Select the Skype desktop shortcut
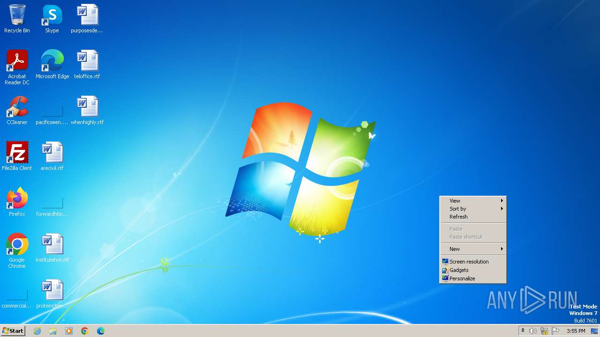 (x=52, y=19)
